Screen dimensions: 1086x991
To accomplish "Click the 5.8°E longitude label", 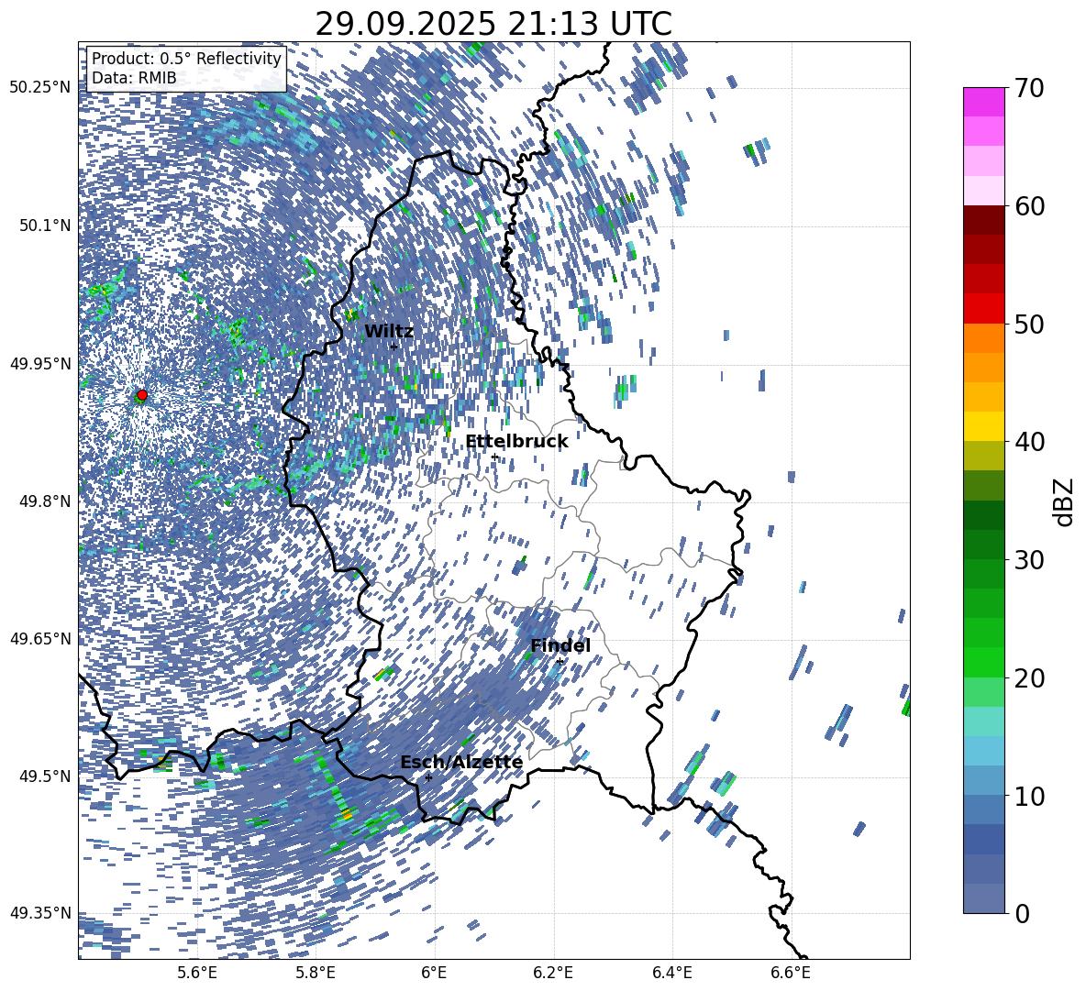I will (316, 973).
